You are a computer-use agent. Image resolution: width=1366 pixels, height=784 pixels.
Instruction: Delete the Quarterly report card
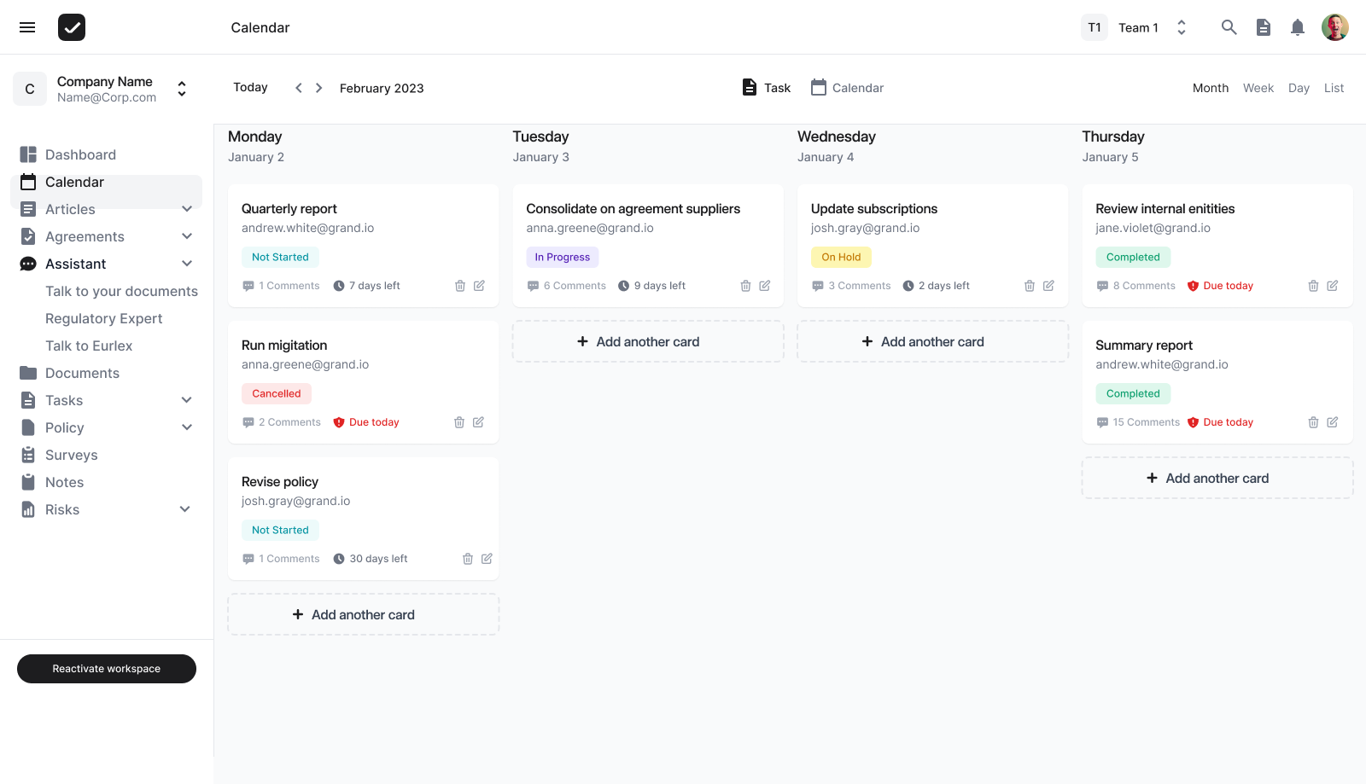coord(460,286)
